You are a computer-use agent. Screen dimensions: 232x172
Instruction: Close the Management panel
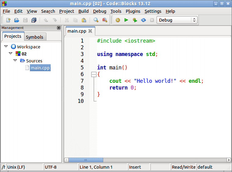pos(59,28)
